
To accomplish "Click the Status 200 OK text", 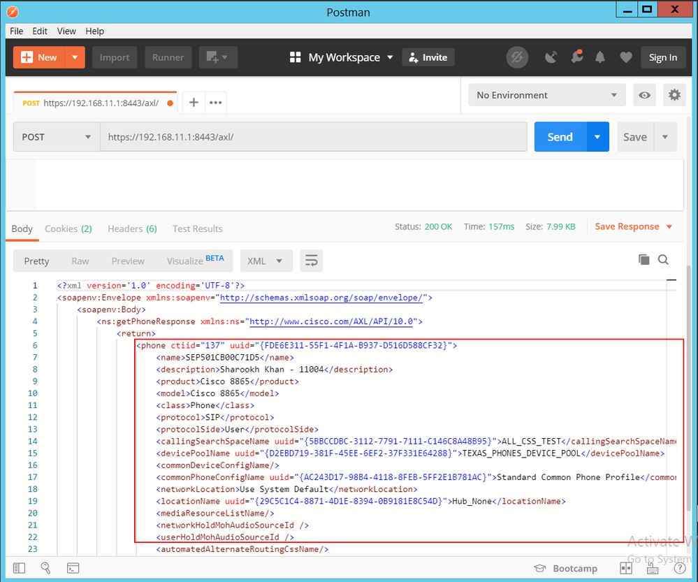I will [423, 226].
